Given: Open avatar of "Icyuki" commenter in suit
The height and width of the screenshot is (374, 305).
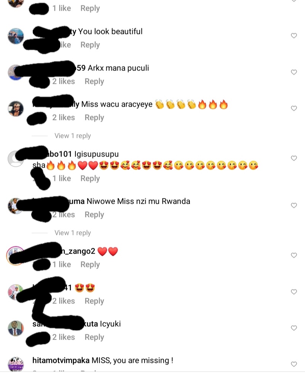Looking at the screenshot, I should 16,328.
